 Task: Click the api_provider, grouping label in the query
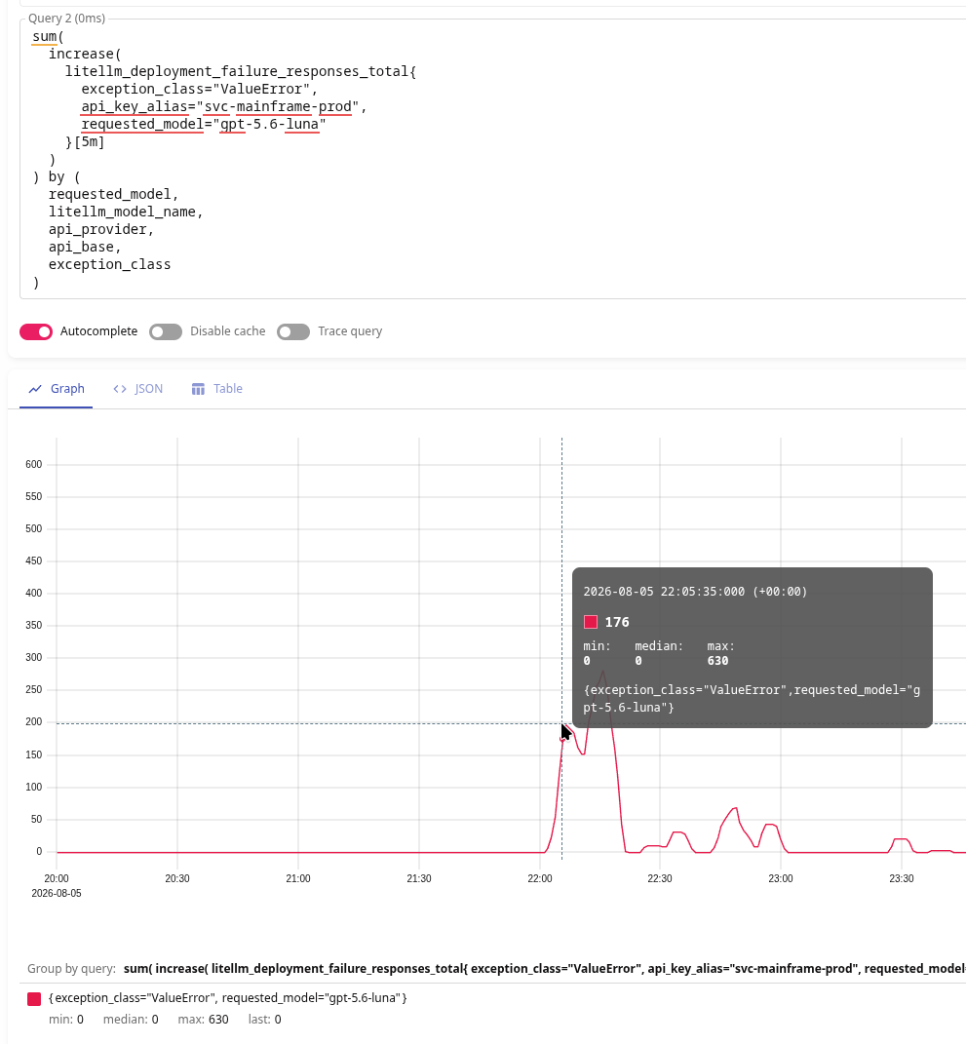[101, 229]
